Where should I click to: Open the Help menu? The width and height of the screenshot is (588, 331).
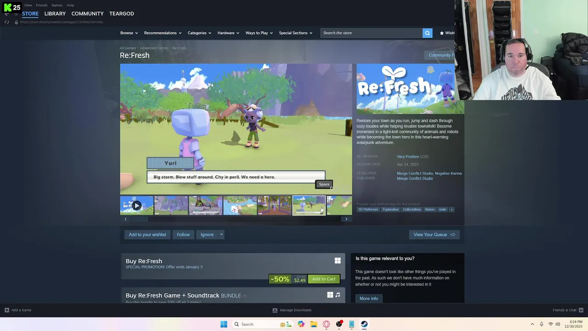point(70,5)
